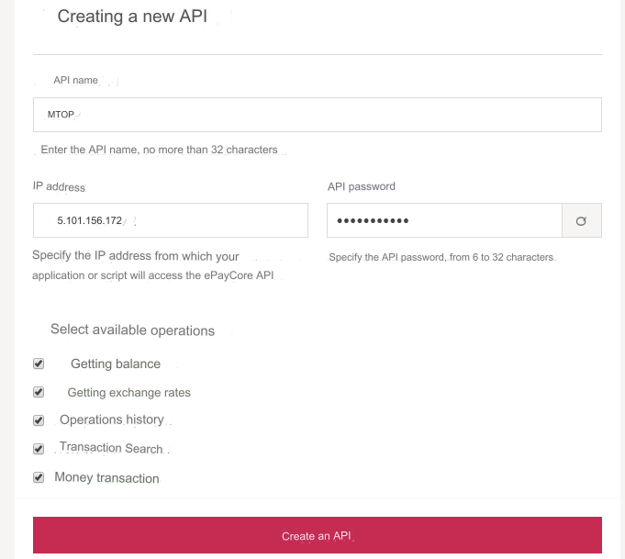Screen dimensions: 625x559
Task: Click the 'Transaction Search' label text
Action: pos(111,449)
